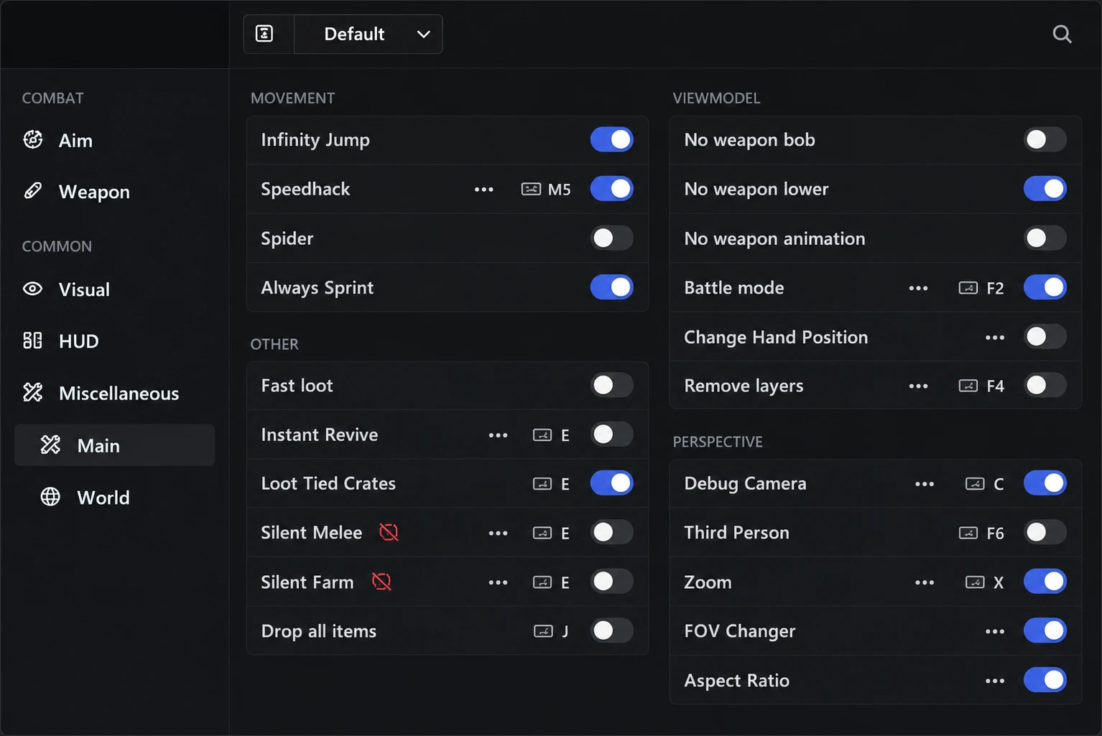Turn on No weapon bob
Viewport: 1102px width, 736px height.
click(x=1045, y=139)
